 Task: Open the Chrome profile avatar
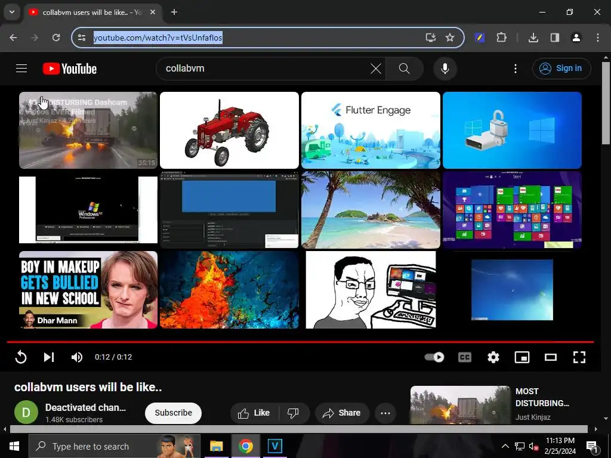576,38
